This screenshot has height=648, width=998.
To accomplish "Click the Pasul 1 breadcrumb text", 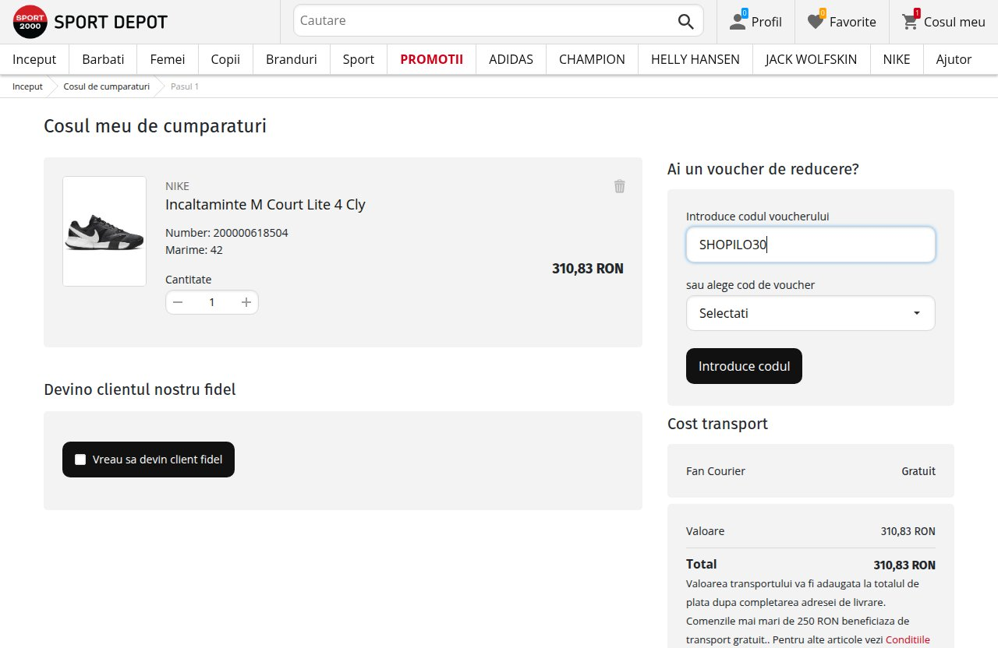I will (185, 86).
